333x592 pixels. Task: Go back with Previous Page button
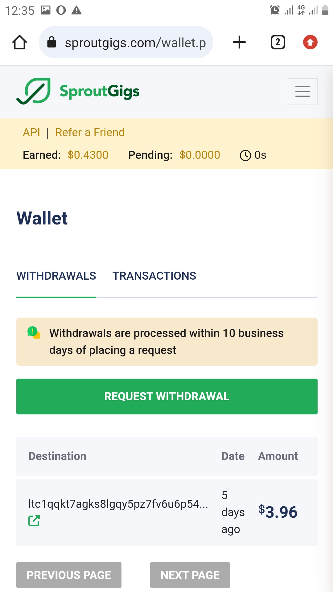[69, 575]
